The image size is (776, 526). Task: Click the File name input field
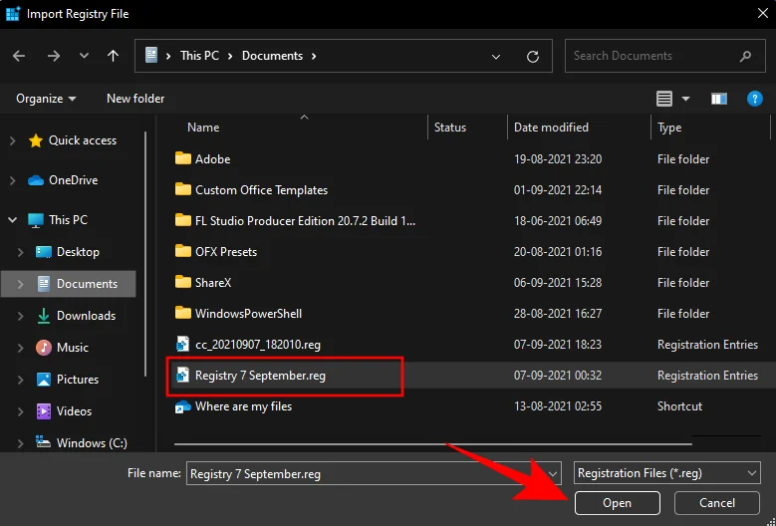366,473
